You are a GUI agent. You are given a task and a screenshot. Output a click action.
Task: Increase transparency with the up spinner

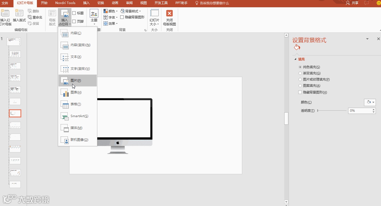coord(374,109)
